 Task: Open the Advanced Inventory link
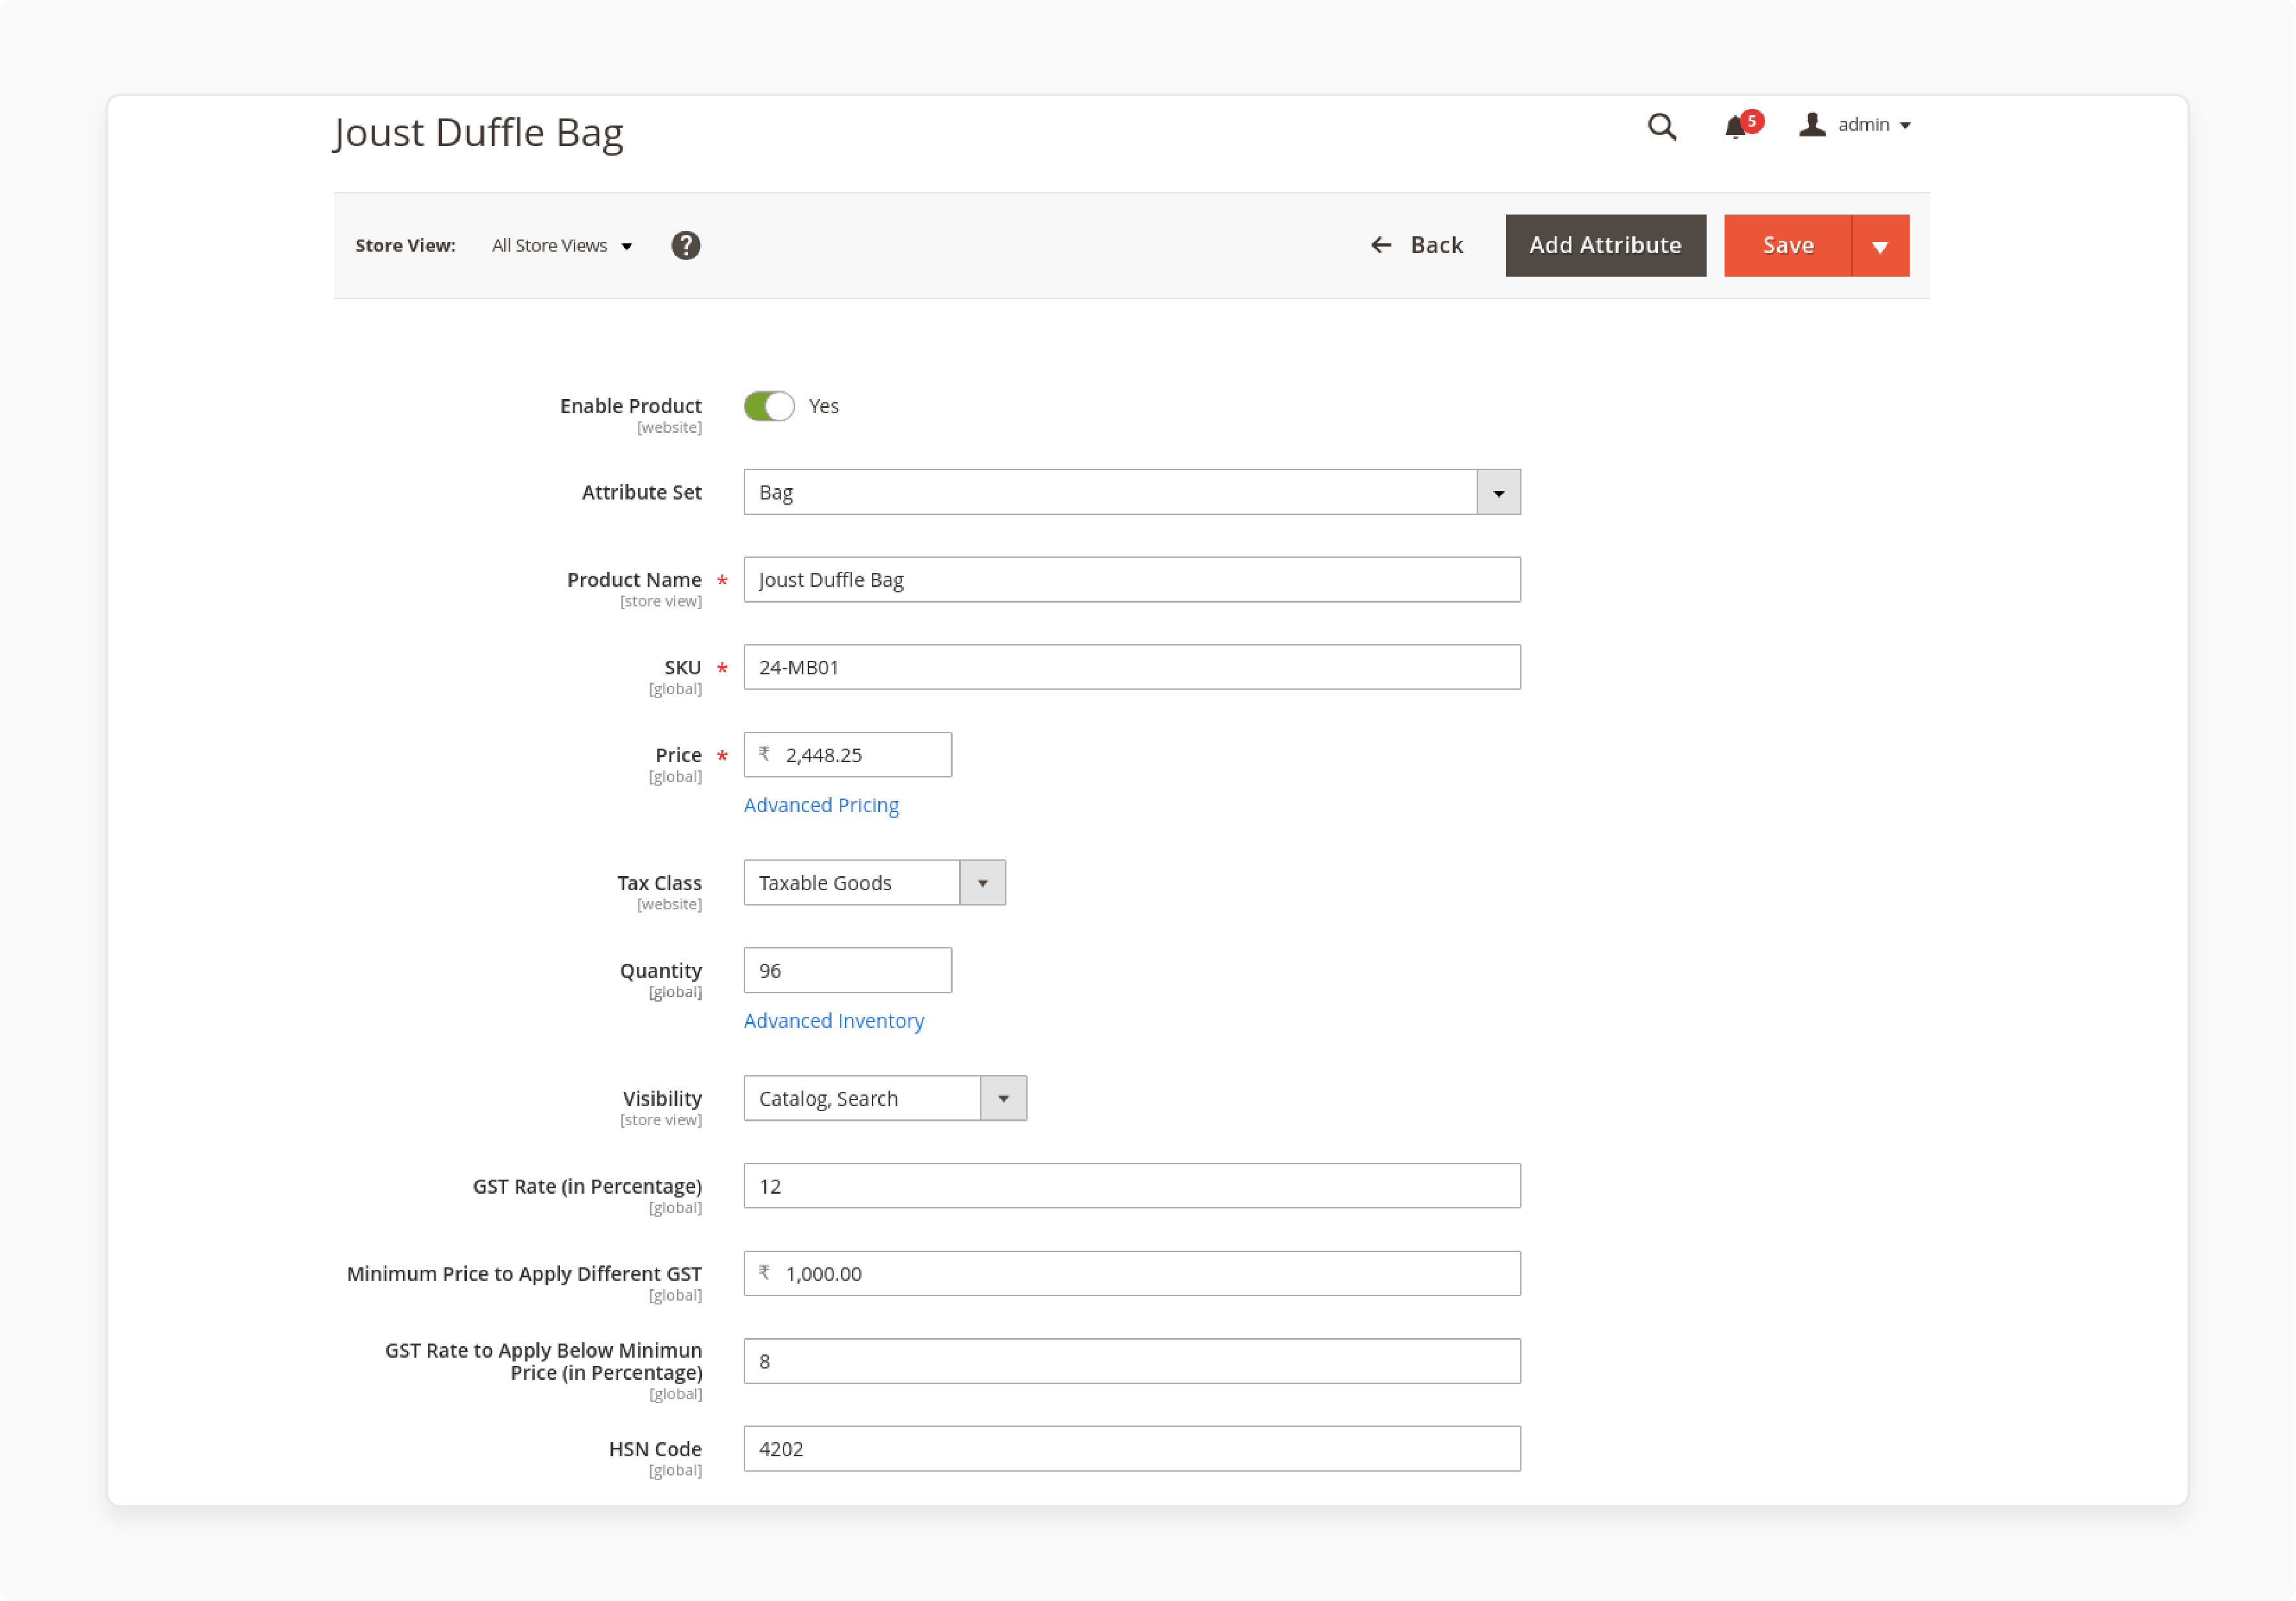tap(834, 1021)
